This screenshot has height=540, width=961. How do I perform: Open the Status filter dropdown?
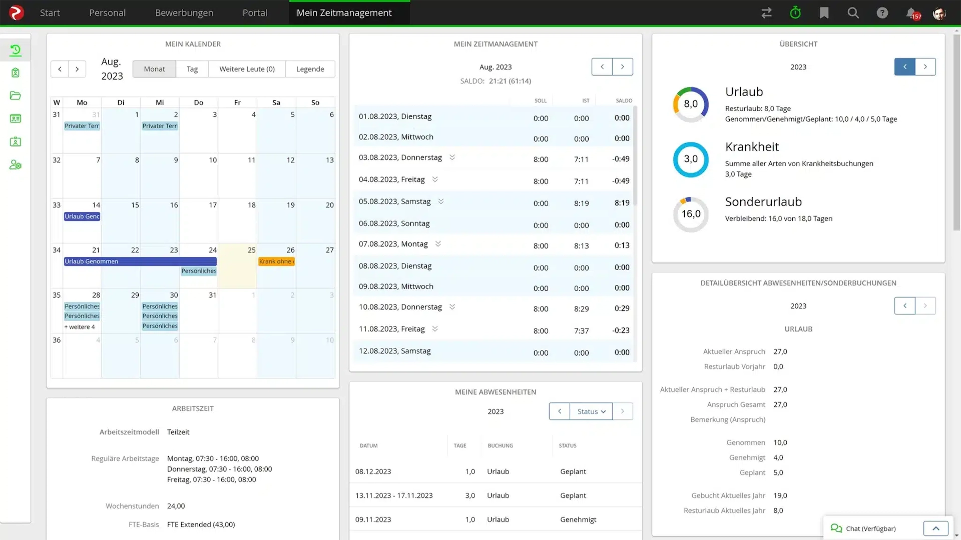(591, 411)
